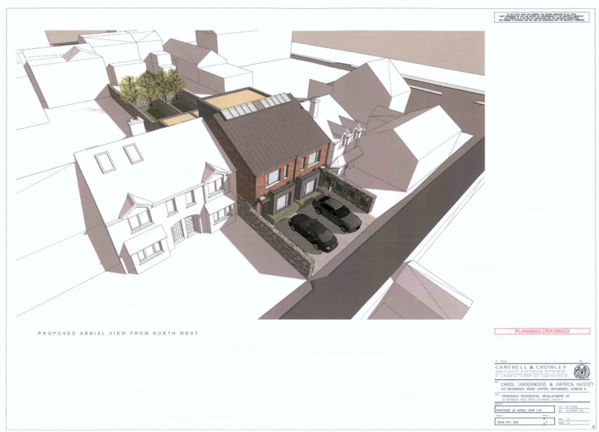Click the CANTRELL & CROWLEY architects name
The image size is (599, 432).
tap(531, 367)
